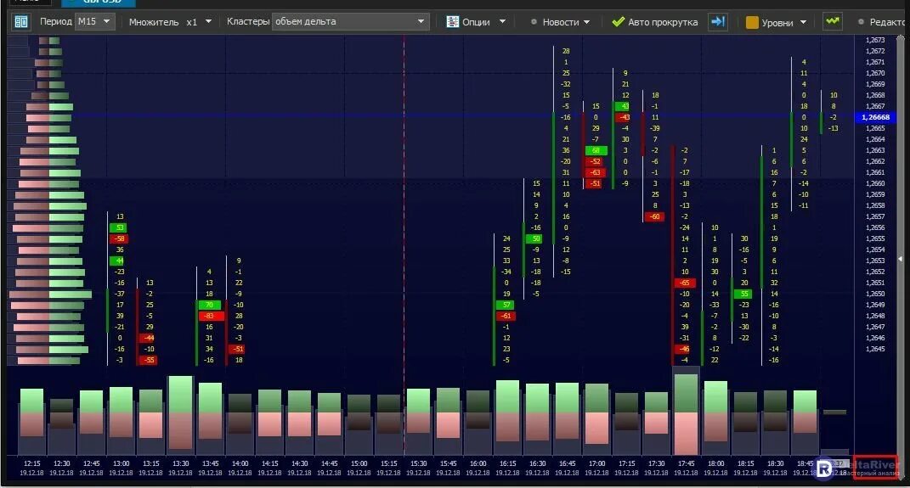Viewport: 910px width, 488px height.
Task: Click cluster value 28 atop 16:45 column
Action: coord(566,51)
